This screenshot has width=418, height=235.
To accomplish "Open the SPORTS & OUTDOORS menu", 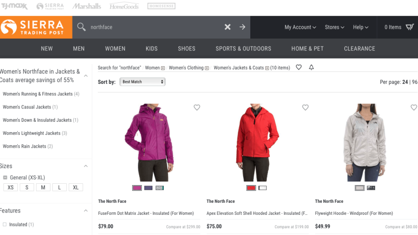I will click(x=244, y=48).
